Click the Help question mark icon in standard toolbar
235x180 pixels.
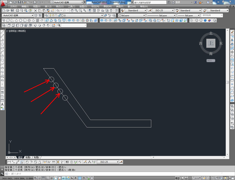pos(116,10)
